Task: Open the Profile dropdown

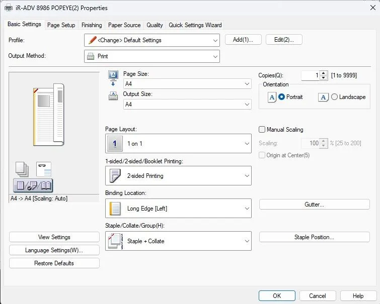Action: (152, 40)
